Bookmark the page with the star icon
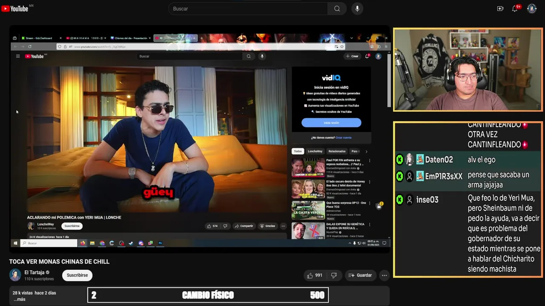 341,46
